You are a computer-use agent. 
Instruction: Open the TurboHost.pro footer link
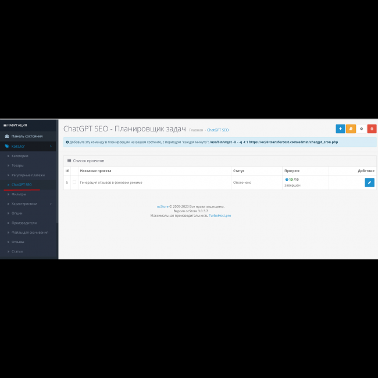coord(220,215)
